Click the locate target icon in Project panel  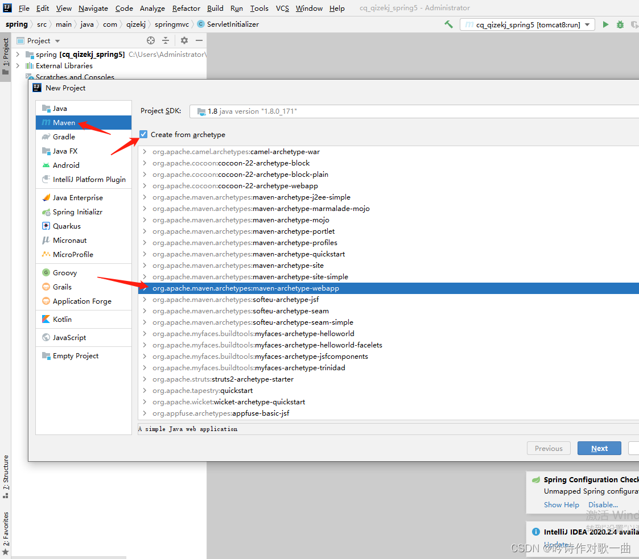click(151, 40)
